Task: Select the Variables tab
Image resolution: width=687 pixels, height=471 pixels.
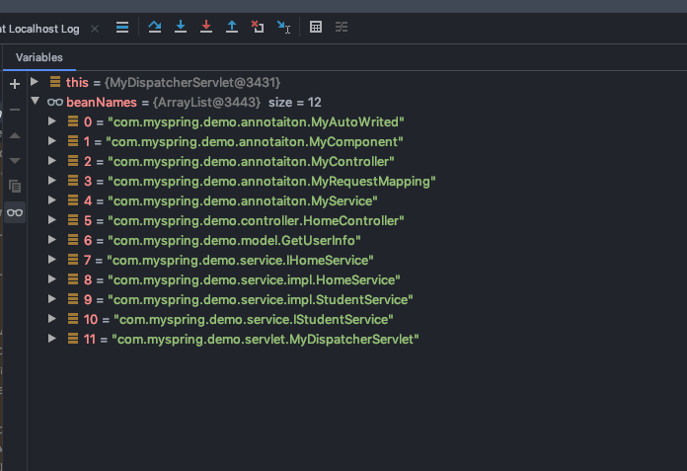Action: point(39,57)
